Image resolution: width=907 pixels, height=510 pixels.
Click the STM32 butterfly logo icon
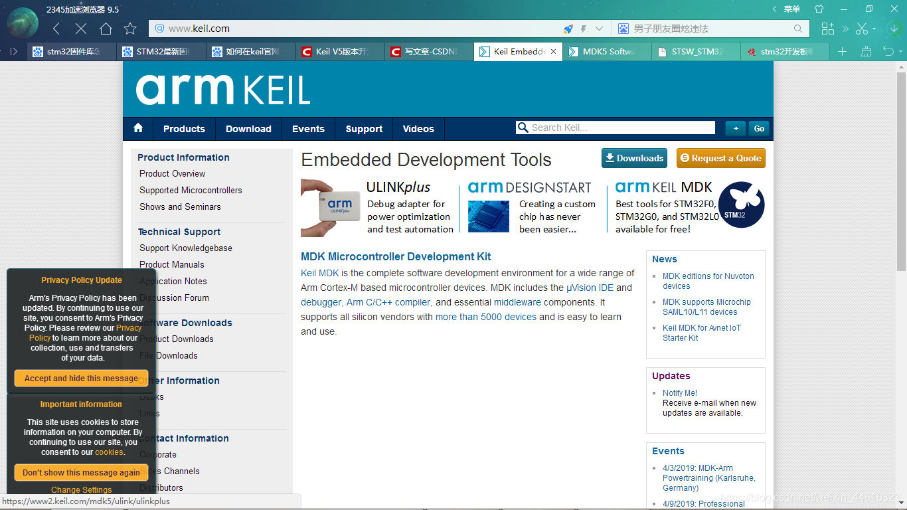[x=742, y=205]
